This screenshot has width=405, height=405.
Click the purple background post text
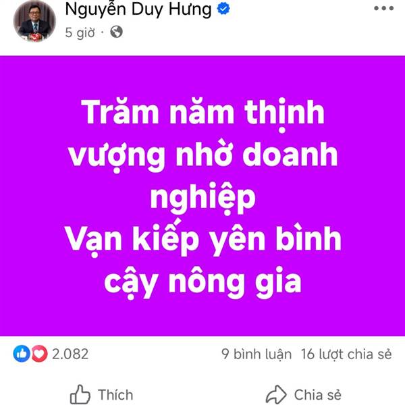click(202, 196)
